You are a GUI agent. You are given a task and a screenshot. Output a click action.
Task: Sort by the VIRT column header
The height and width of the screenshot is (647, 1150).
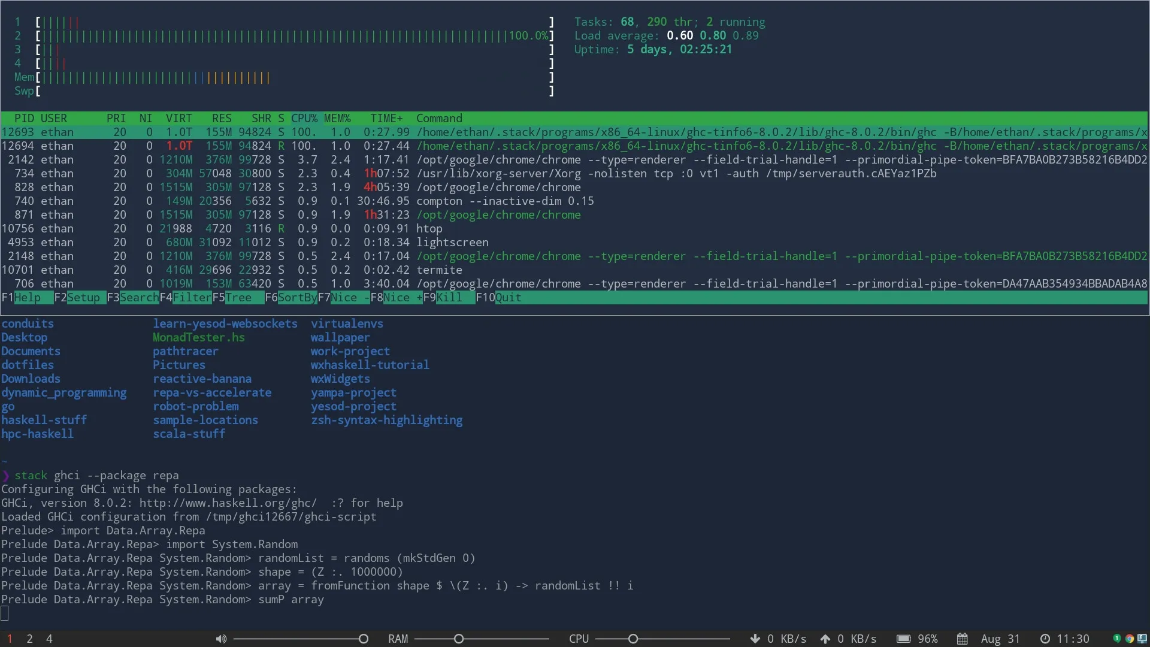[178, 118]
